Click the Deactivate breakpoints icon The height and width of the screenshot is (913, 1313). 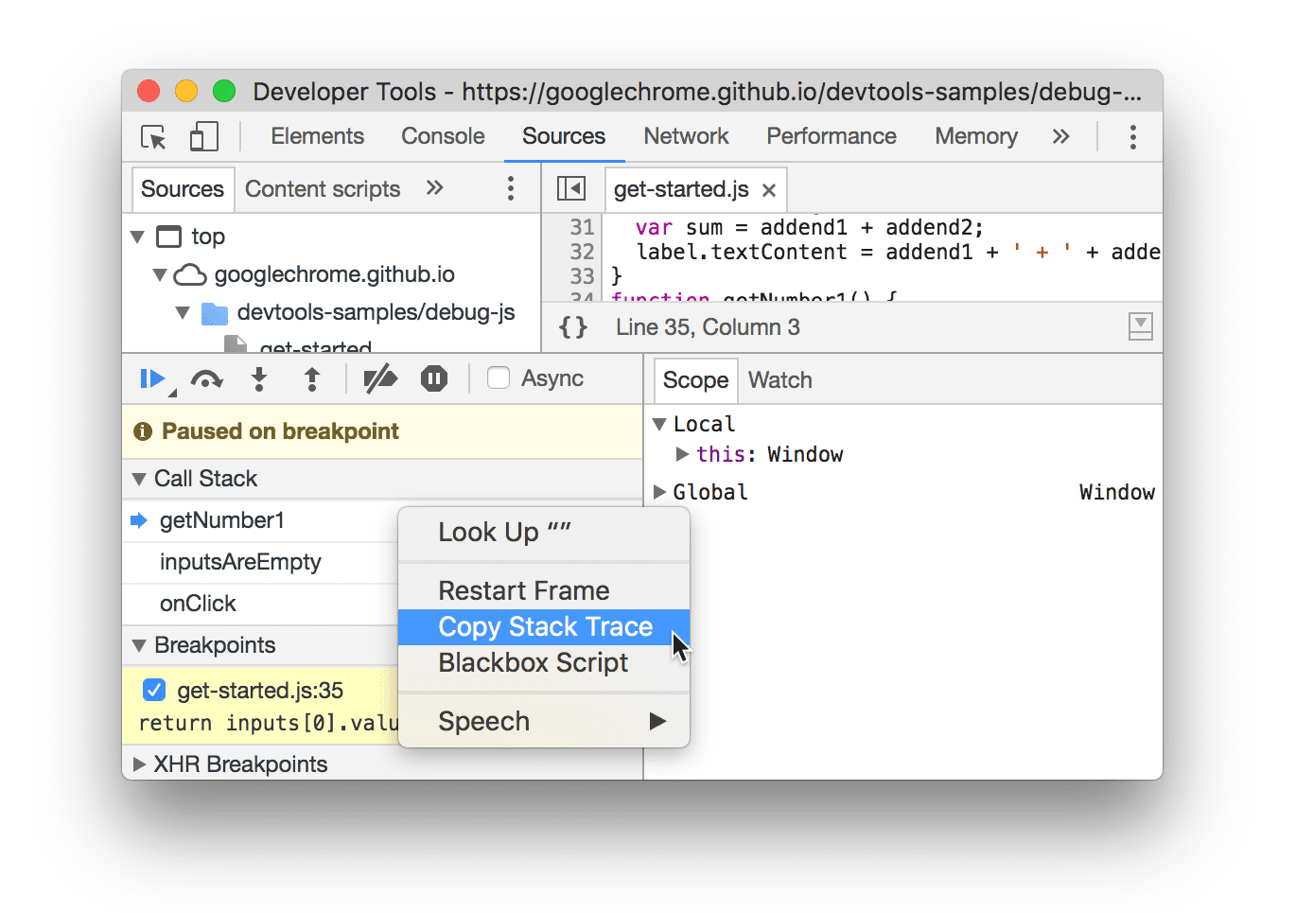point(380,378)
